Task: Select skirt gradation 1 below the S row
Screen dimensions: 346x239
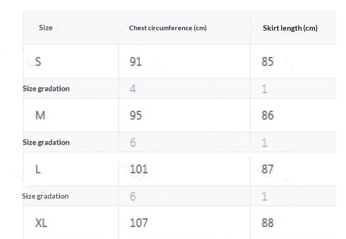Action: click(265, 89)
